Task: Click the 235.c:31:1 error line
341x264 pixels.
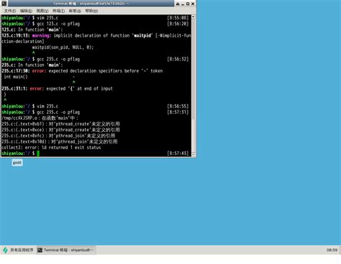Action: (x=57, y=88)
